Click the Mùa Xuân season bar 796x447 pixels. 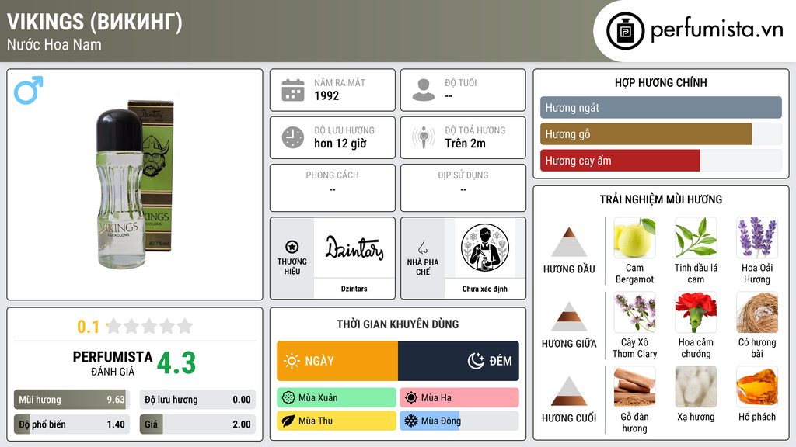[337, 398]
